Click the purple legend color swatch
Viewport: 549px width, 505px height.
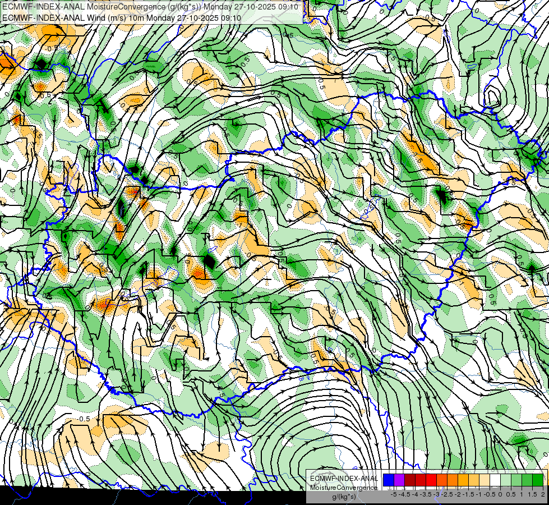click(399, 480)
